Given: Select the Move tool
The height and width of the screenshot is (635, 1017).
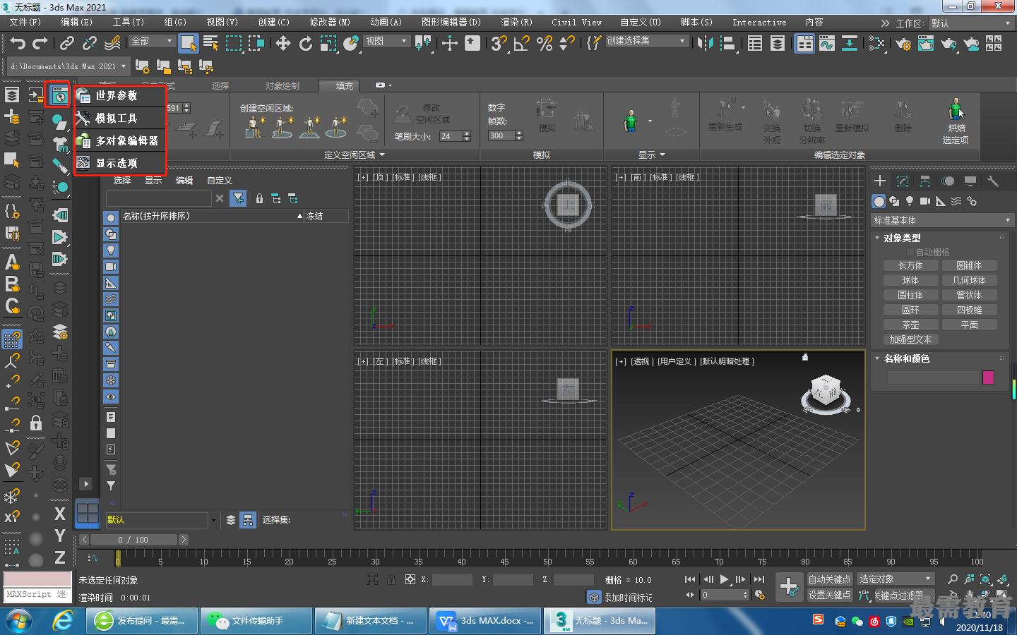Looking at the screenshot, I should (x=283, y=44).
